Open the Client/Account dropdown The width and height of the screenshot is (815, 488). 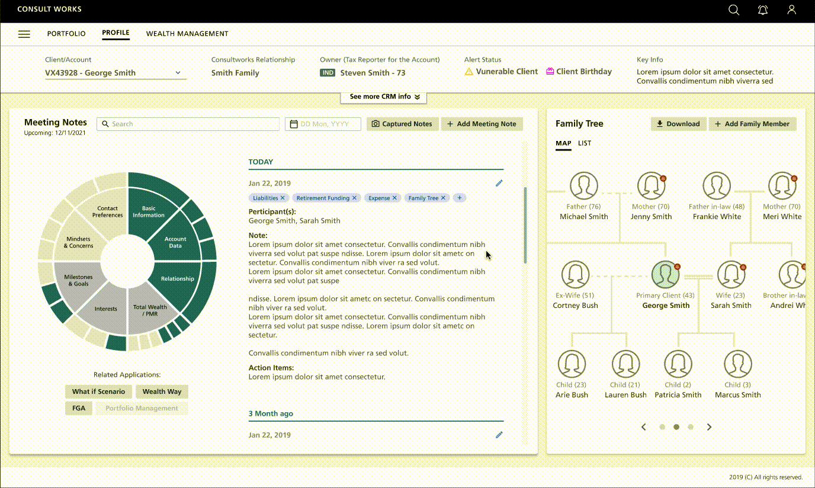pyautogui.click(x=116, y=73)
